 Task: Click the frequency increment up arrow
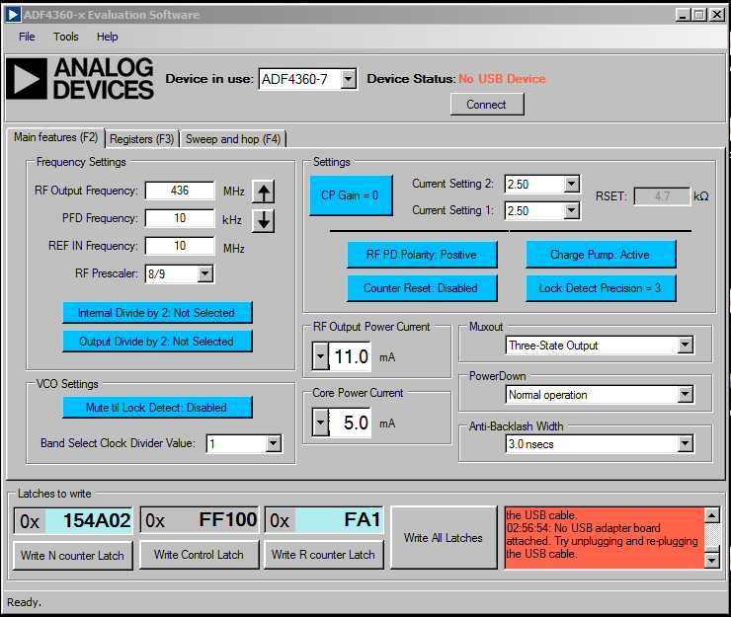point(264,192)
